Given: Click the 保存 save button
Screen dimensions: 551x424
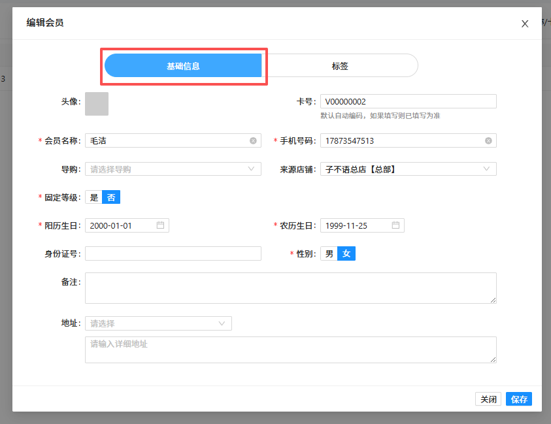Looking at the screenshot, I should coord(519,399).
